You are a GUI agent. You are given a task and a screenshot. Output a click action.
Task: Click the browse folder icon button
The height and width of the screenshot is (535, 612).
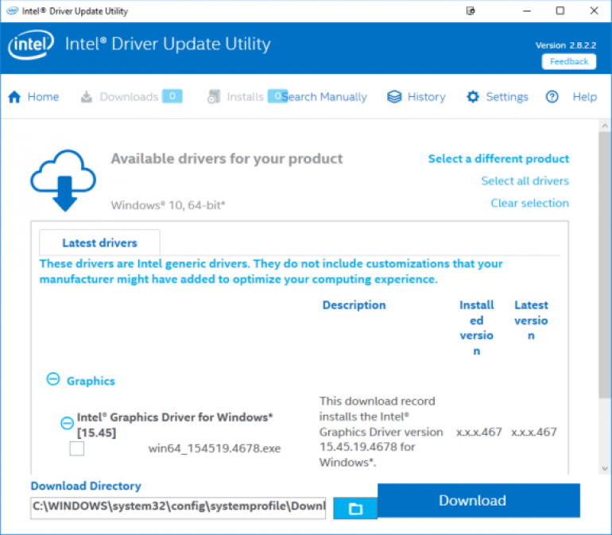pos(355,509)
